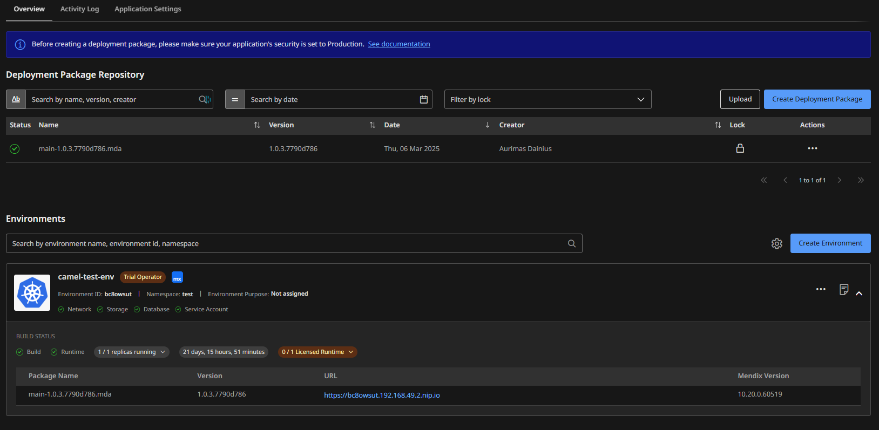Open the calendar date picker icon

424,99
